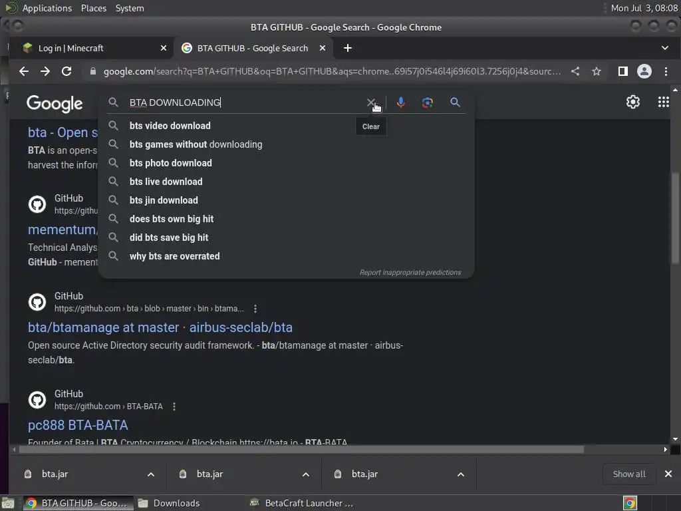Open Google Lens image search
Image resolution: width=681 pixels, height=511 pixels.
(x=428, y=102)
